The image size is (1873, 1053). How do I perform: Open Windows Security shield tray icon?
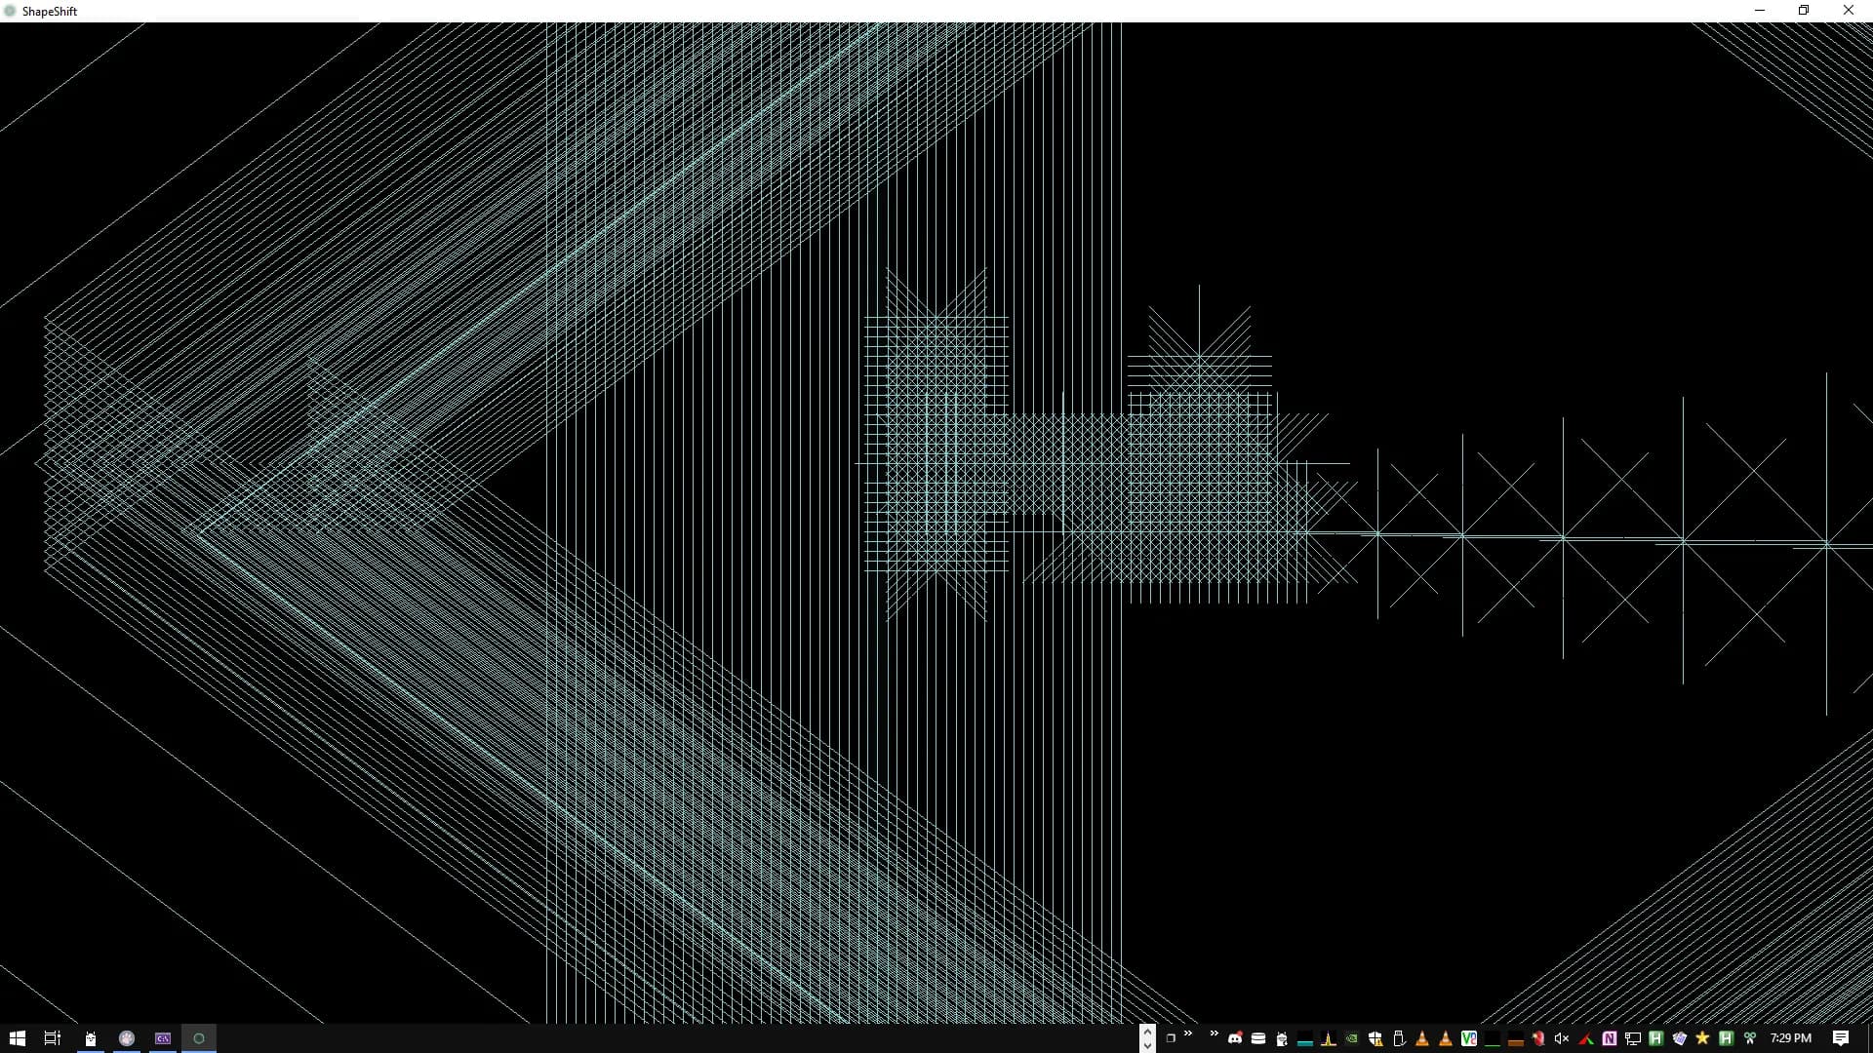coord(1375,1038)
